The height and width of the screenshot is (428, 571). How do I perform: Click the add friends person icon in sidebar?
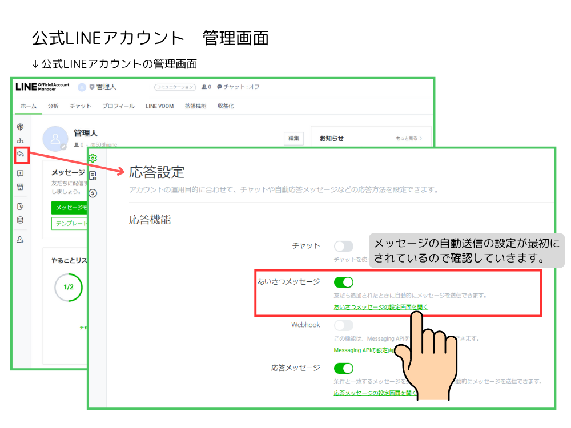coord(21,240)
